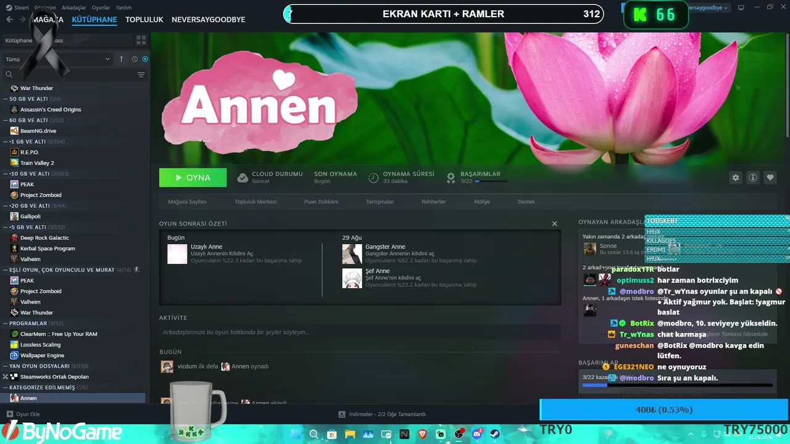
Task: Click the green OYNA play button
Action: click(193, 178)
